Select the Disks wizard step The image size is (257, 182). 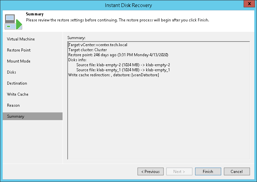coord(11,72)
